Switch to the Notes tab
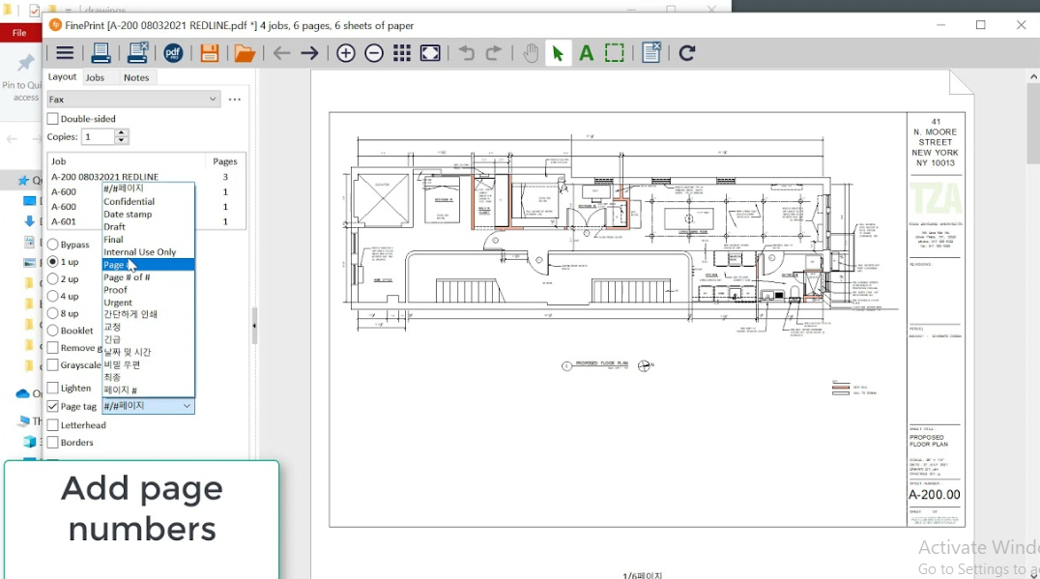Viewport: 1040px width, 579px height. (x=136, y=77)
